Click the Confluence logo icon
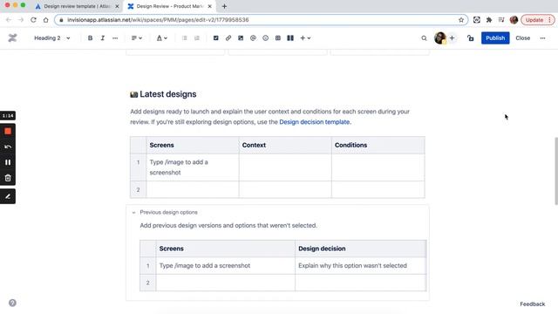The image size is (558, 314). click(x=12, y=38)
